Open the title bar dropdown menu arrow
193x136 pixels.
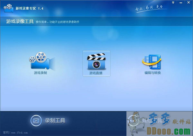tap(173, 3)
